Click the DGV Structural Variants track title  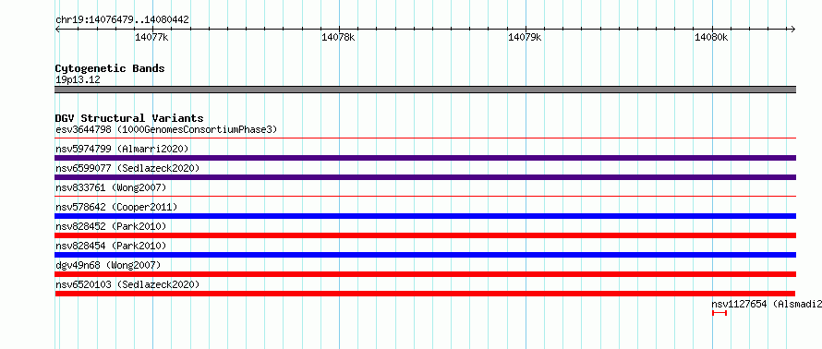[x=129, y=118]
